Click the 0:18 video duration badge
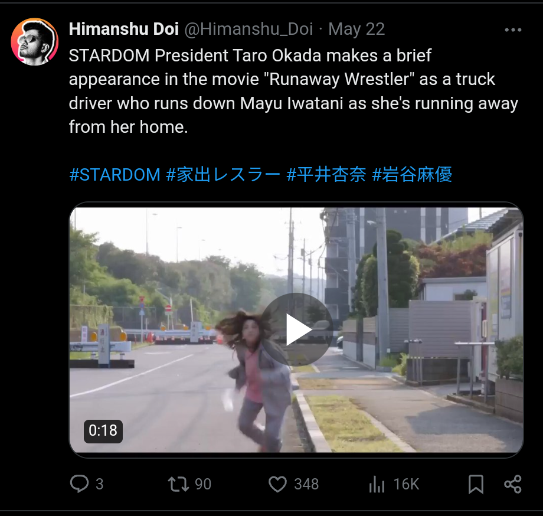This screenshot has height=516, width=543. [x=103, y=431]
